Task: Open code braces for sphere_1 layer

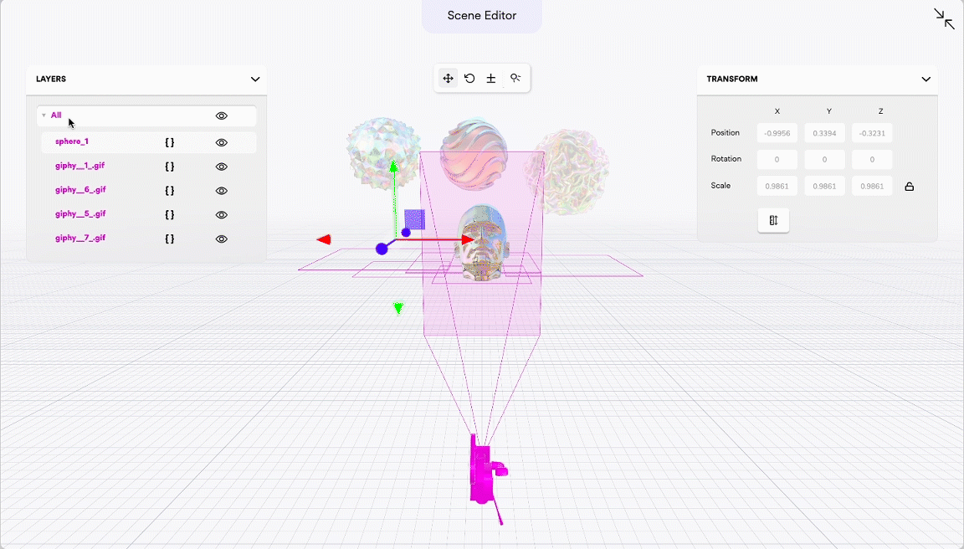Action: click(x=170, y=142)
